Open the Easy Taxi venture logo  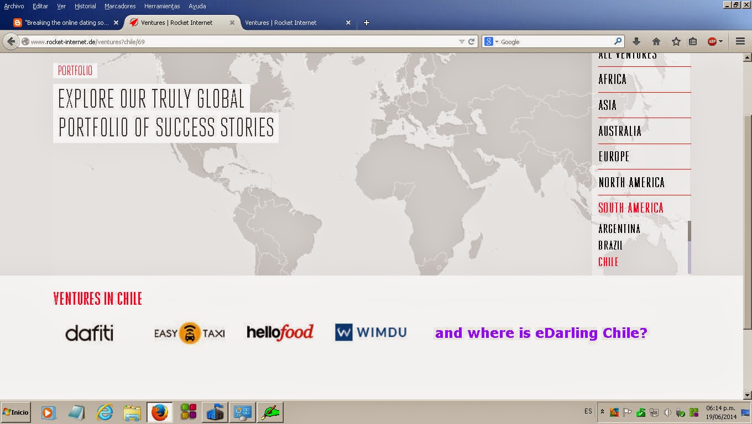189,333
